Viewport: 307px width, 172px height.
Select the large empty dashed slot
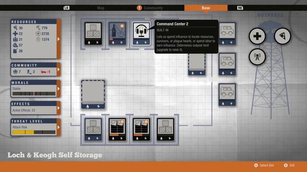pyautogui.click(x=93, y=94)
